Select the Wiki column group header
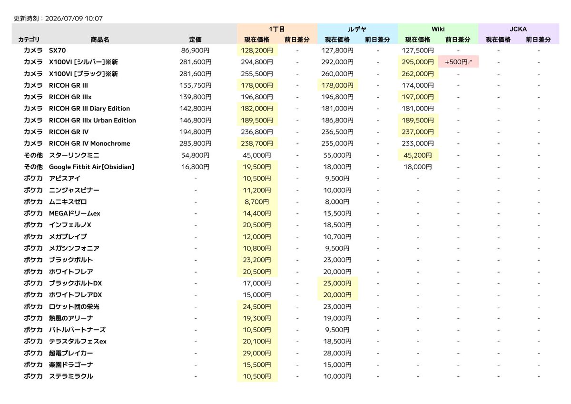The height and width of the screenshot is (404, 571). point(438,29)
